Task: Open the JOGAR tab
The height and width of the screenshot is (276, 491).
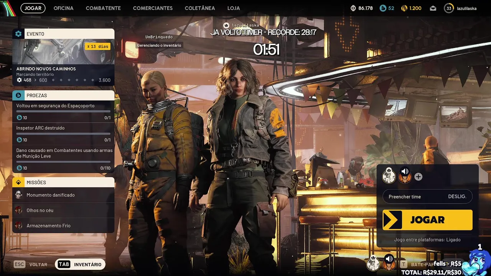Action: coord(33,8)
